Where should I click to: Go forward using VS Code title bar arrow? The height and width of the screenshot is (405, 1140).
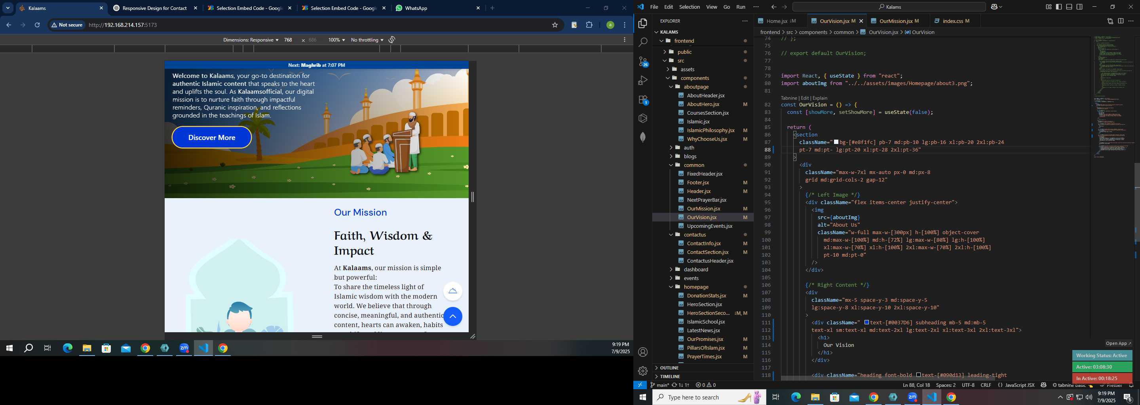784,7
